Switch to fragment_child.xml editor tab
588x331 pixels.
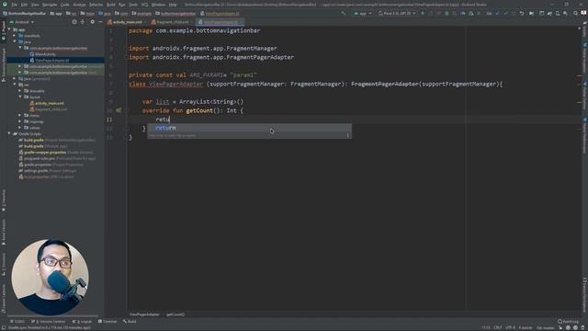170,22
